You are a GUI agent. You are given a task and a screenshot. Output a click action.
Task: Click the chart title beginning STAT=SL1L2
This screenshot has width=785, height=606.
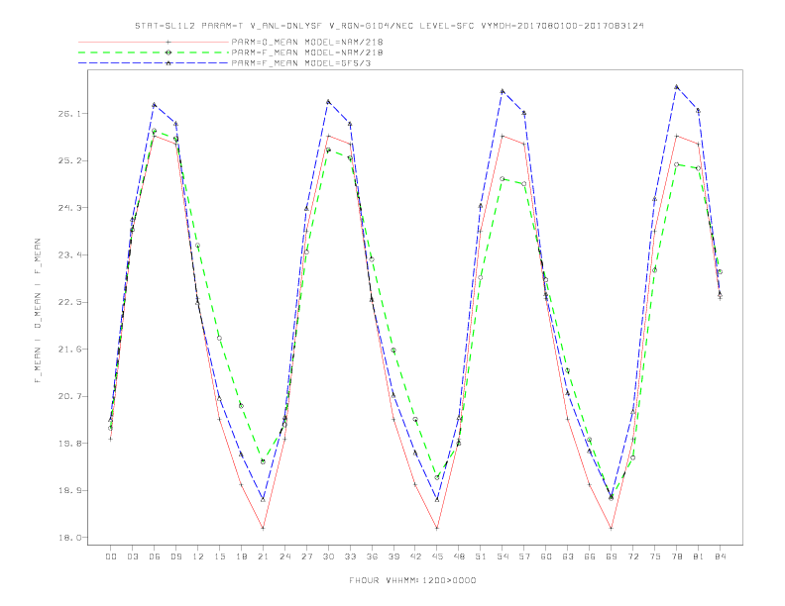[389, 26]
